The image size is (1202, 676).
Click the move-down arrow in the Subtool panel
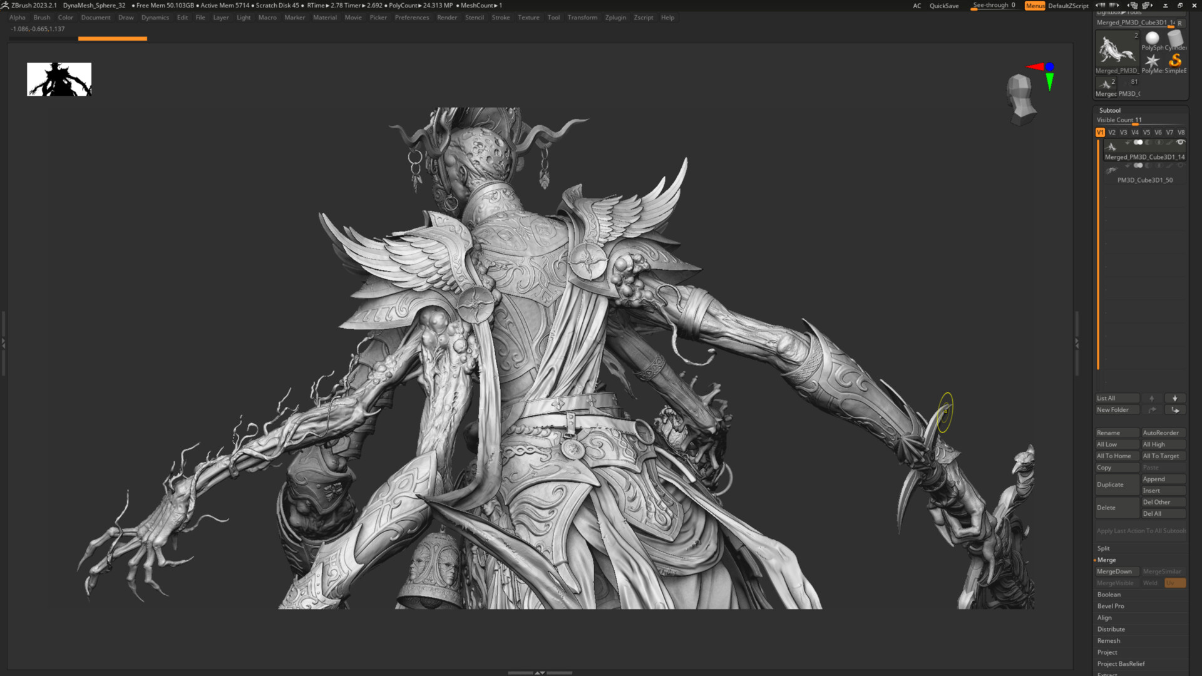tap(1175, 398)
